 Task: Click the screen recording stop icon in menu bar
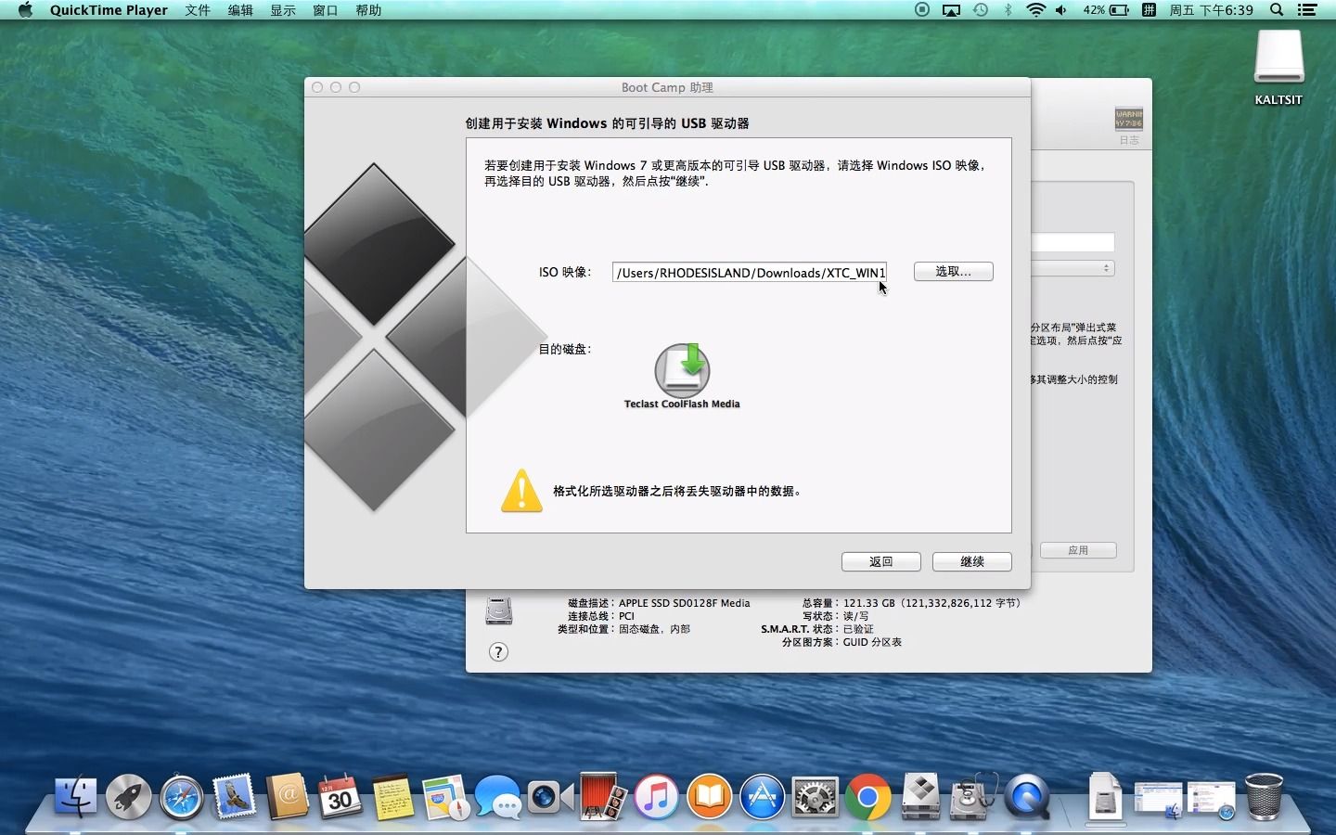pos(922,10)
